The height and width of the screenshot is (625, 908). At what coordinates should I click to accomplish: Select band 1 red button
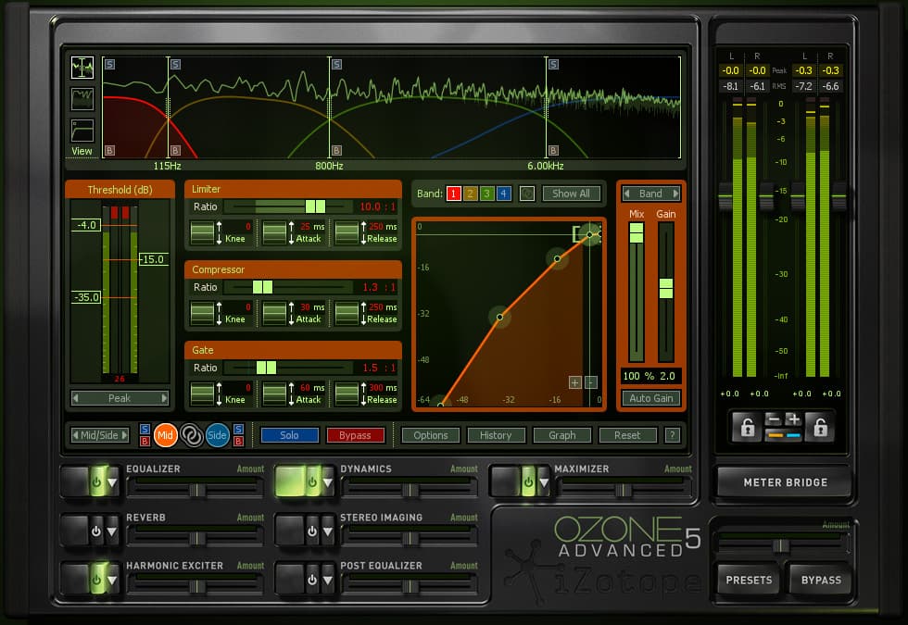pos(453,194)
